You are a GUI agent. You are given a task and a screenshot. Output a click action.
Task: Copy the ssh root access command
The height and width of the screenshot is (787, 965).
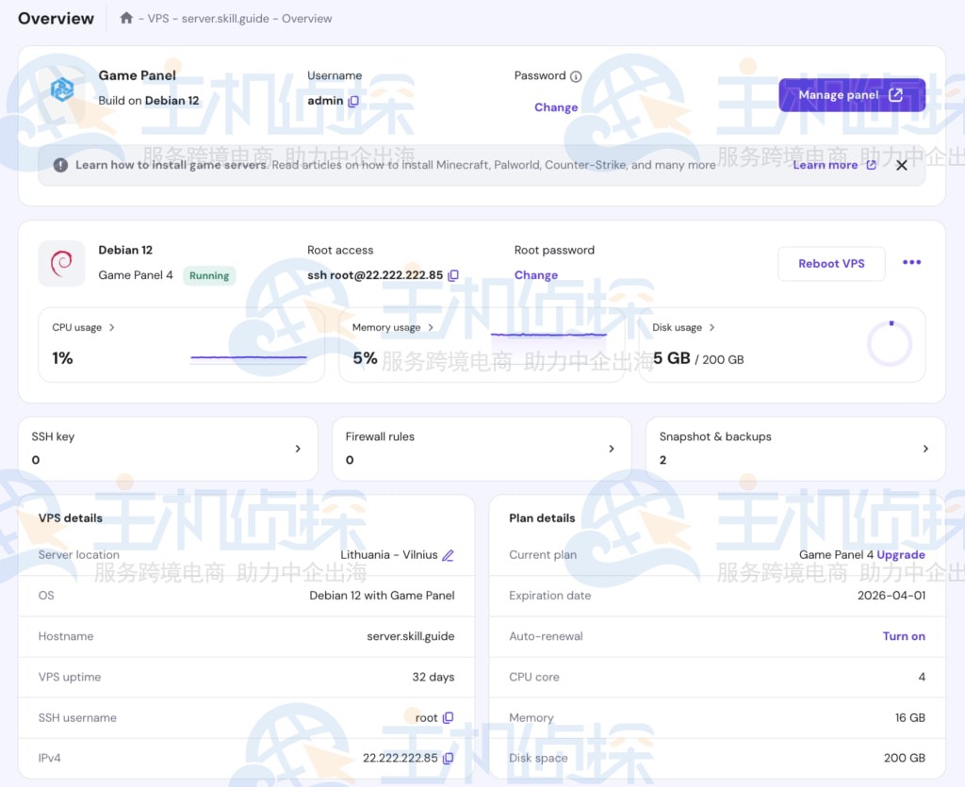click(x=453, y=275)
